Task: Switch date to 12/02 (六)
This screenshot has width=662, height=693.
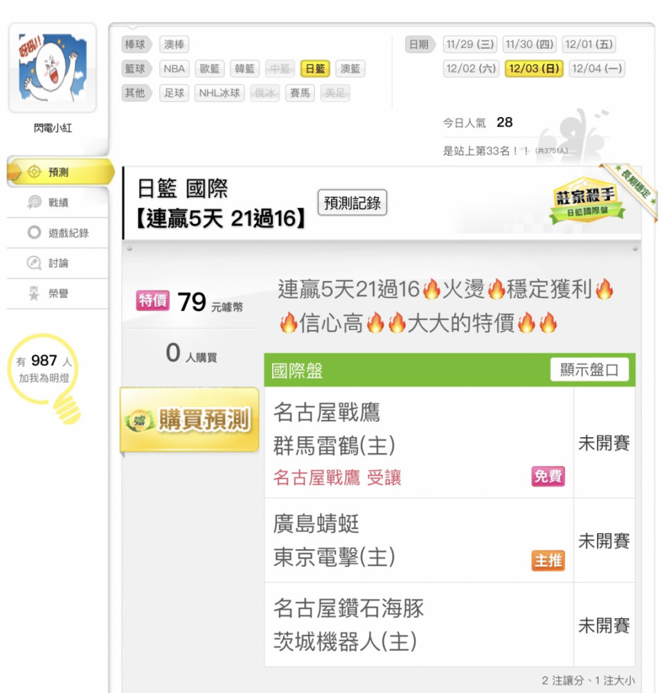Action: click(471, 69)
